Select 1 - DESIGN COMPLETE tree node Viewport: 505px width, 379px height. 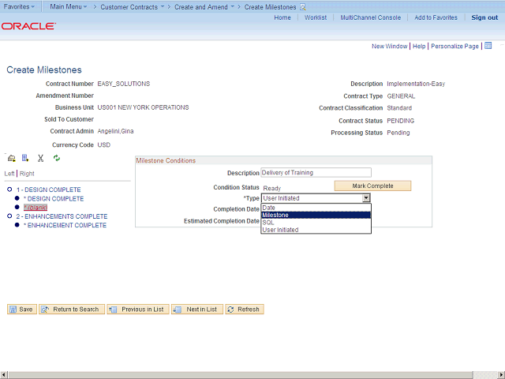tap(49, 189)
